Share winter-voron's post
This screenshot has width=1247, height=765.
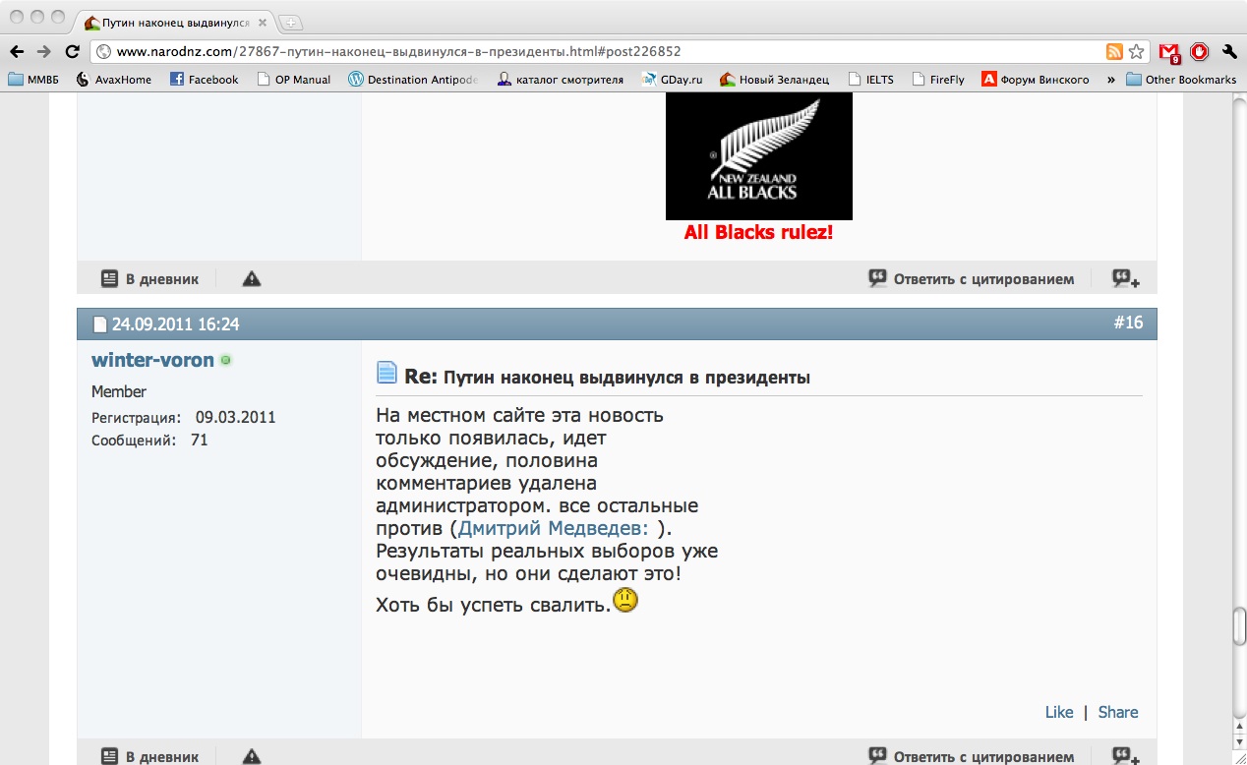pyautogui.click(x=1118, y=712)
